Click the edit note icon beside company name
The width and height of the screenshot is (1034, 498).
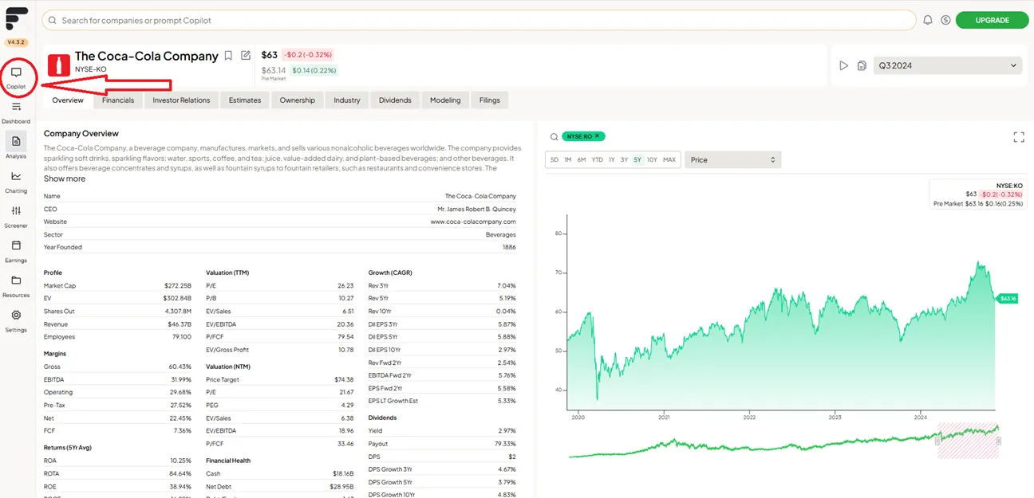click(246, 56)
